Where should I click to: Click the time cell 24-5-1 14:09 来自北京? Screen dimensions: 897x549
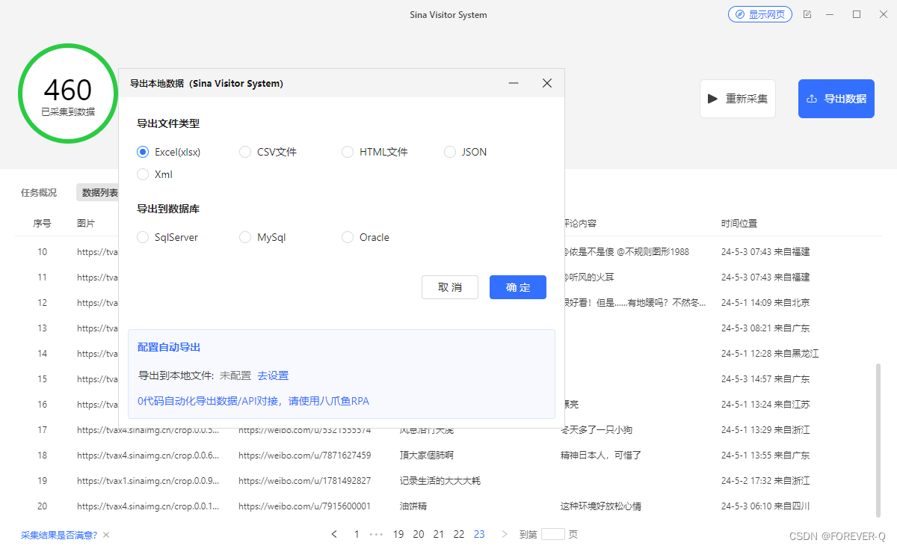pyautogui.click(x=765, y=302)
